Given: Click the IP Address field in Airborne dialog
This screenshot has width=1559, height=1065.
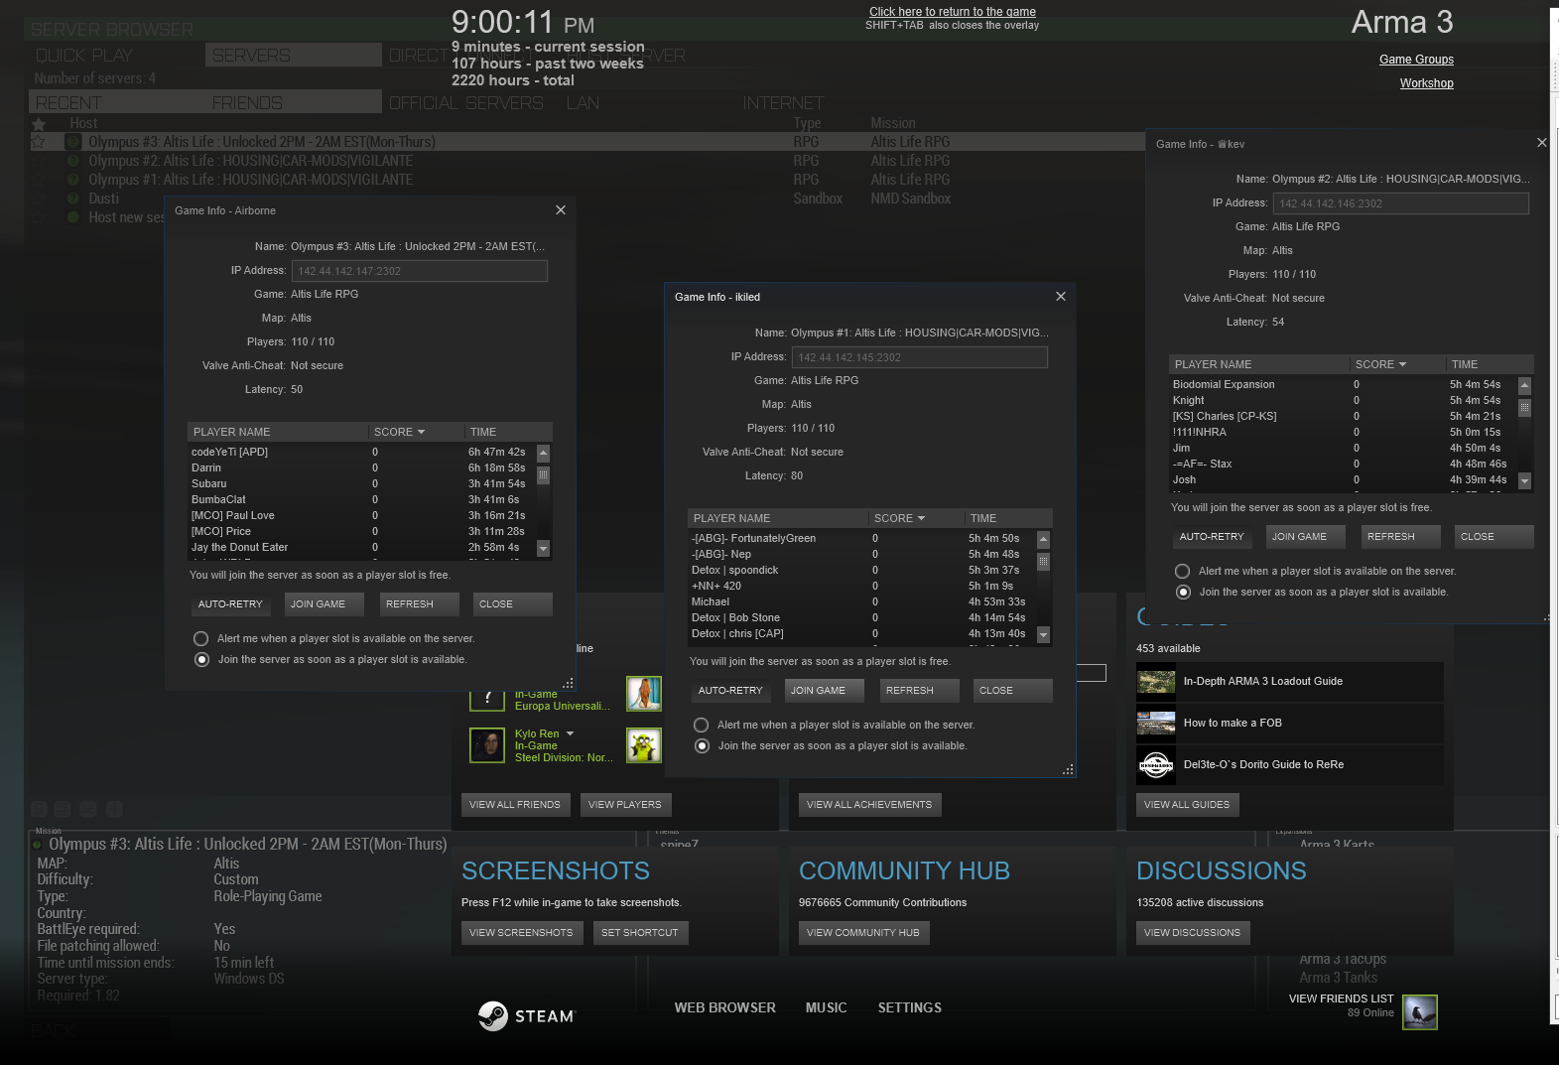Looking at the screenshot, I should [420, 270].
